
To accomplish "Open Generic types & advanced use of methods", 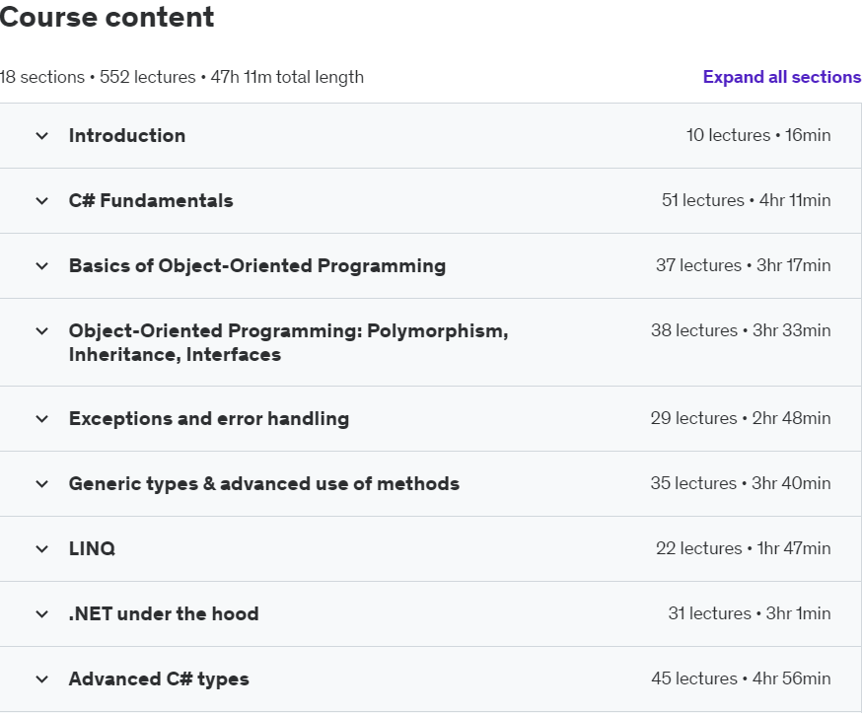I will coord(264,484).
